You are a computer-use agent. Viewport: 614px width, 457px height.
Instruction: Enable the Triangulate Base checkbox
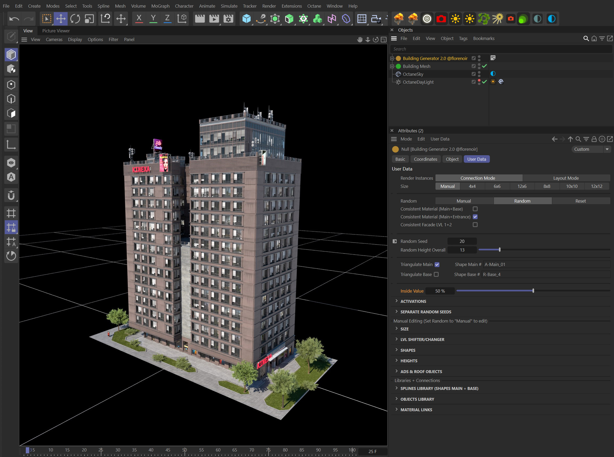(x=437, y=274)
